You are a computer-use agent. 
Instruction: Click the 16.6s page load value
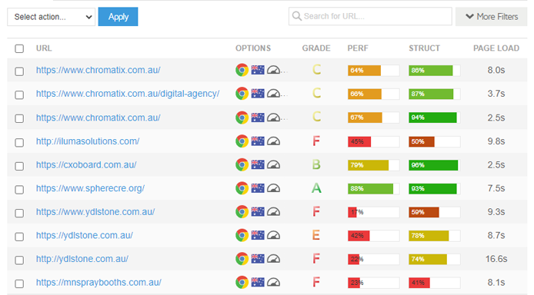point(496,259)
